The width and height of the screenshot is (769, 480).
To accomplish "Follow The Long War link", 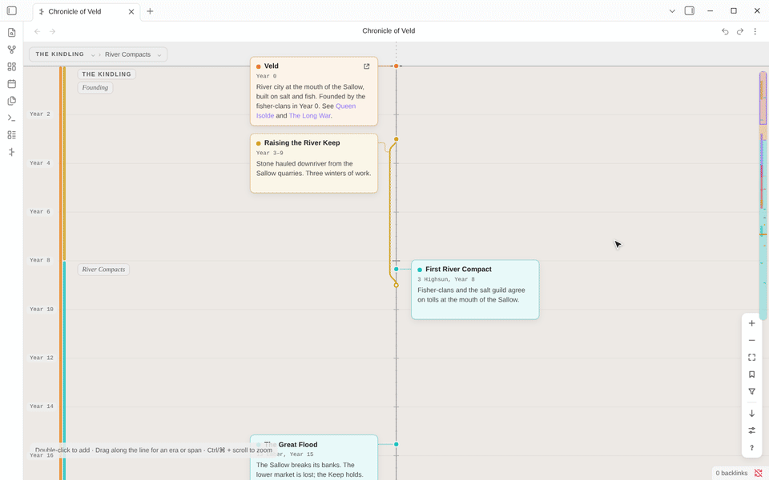I will click(x=309, y=115).
